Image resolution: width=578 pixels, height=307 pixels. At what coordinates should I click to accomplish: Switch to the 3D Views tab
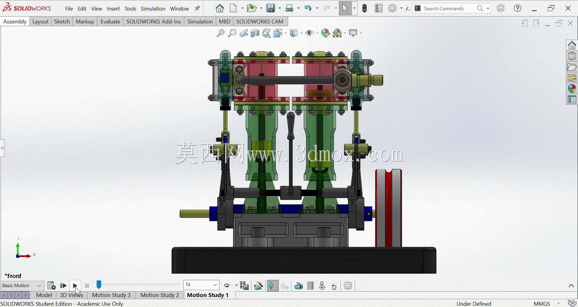point(71,295)
